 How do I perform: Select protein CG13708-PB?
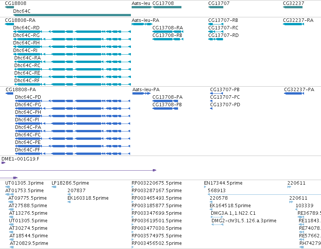(167, 105)
